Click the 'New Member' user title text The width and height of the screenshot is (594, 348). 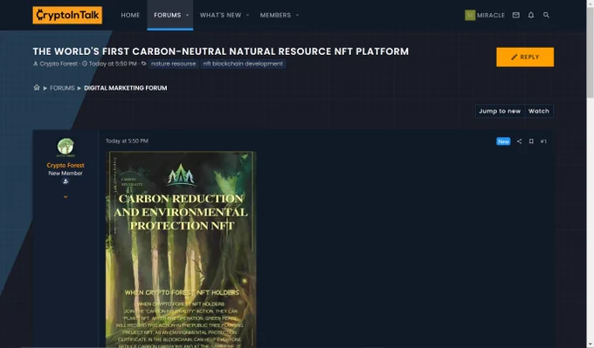pyautogui.click(x=66, y=174)
